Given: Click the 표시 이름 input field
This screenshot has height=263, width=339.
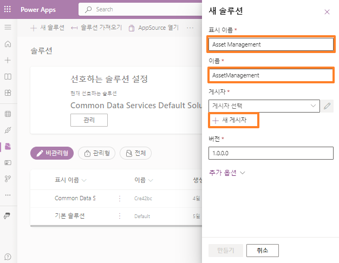Looking at the screenshot, I should pos(271,44).
